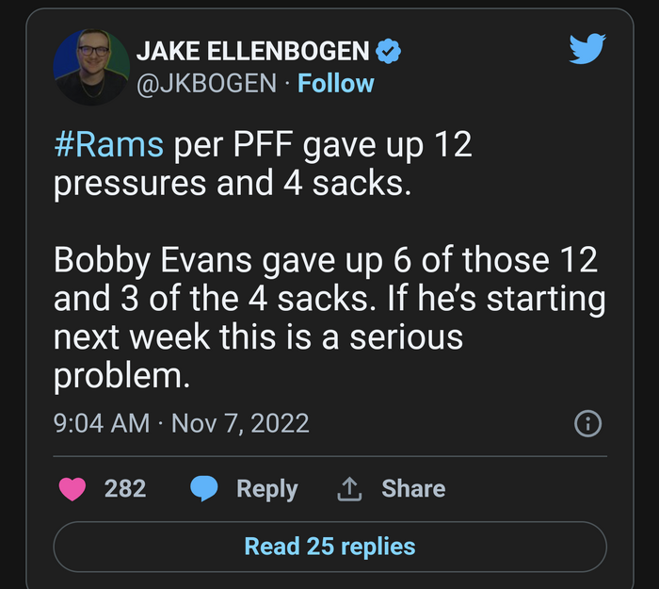This screenshot has width=659, height=589.
Task: Click the Nov 7, 2022 date
Action: (240, 423)
